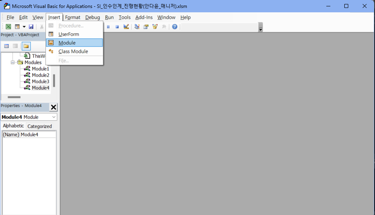Image resolution: width=375 pixels, height=215 pixels.
Task: Click the Reset (stop) toolbar icon
Action: tap(117, 27)
